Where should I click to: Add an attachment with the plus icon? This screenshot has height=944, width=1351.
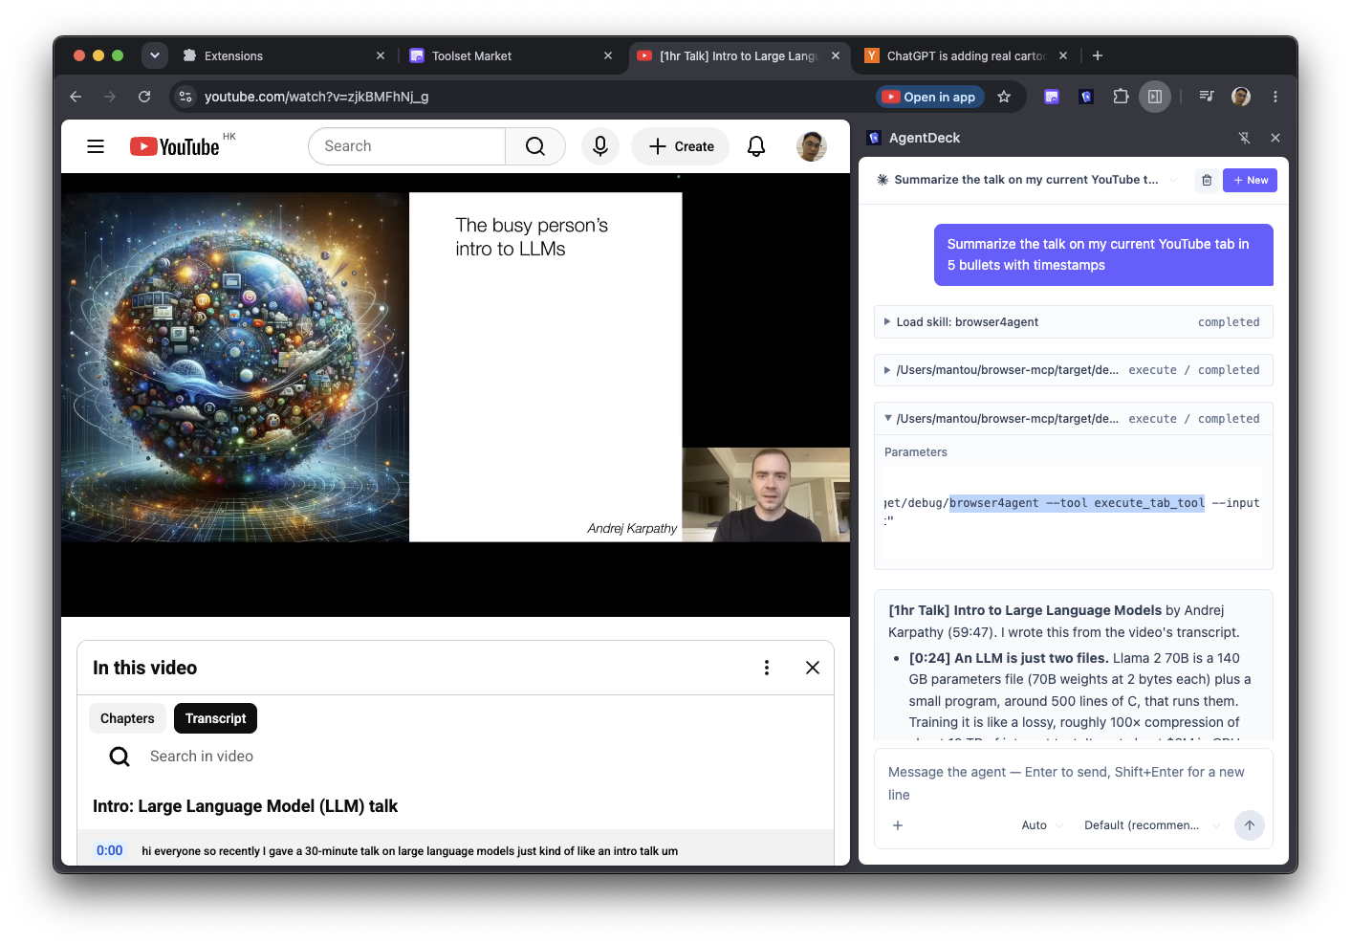click(898, 825)
